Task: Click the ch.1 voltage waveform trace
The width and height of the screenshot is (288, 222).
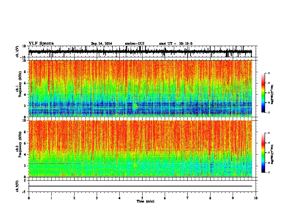Action: [140, 52]
